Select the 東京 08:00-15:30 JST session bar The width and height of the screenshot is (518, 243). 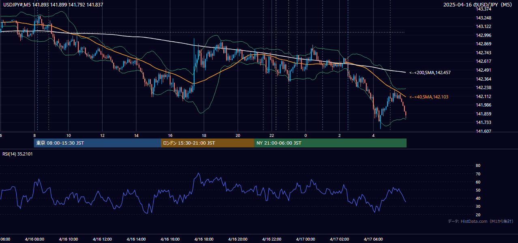[x=97, y=143]
